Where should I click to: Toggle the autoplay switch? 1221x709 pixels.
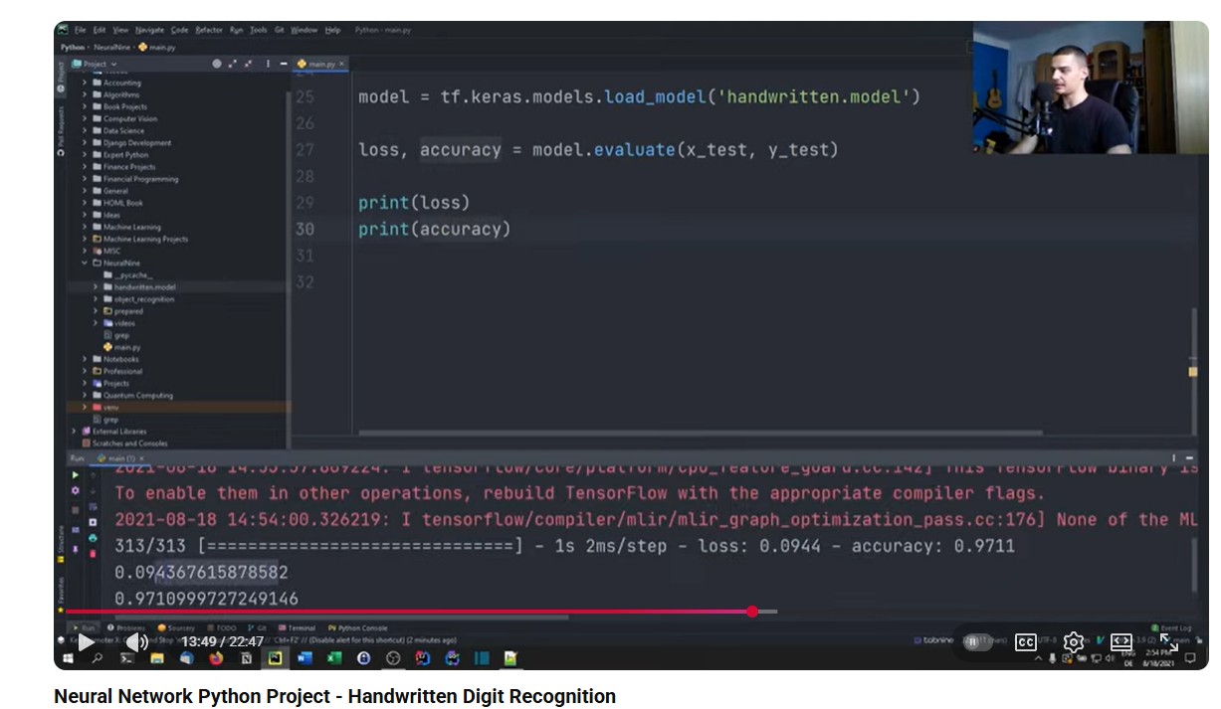(x=972, y=642)
